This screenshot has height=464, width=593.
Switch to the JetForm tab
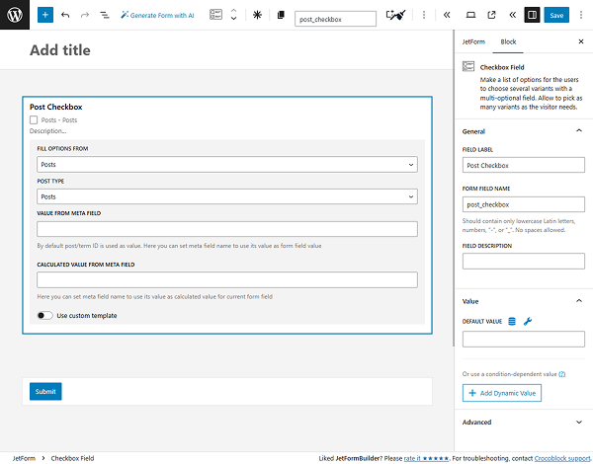pos(473,41)
